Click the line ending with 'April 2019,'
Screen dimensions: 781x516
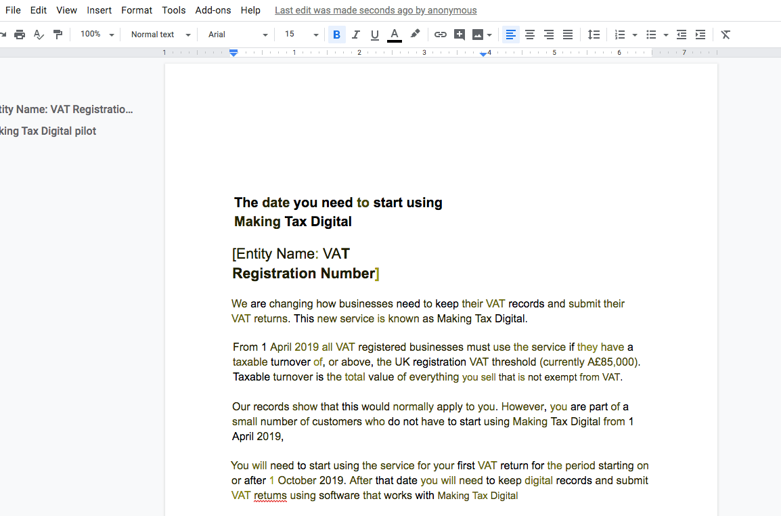[258, 436]
